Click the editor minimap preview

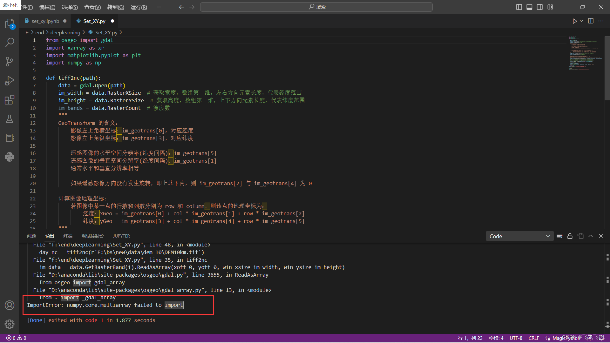(585, 53)
